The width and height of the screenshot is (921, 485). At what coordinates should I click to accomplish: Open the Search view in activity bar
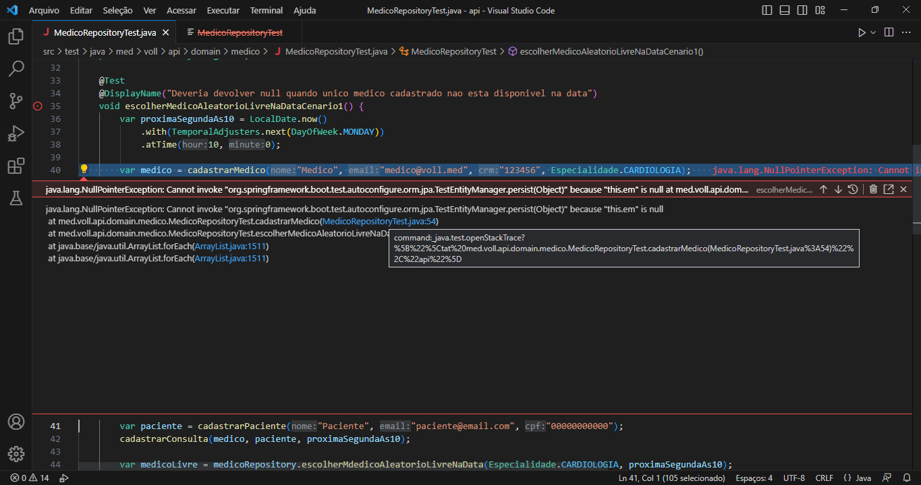(x=16, y=69)
